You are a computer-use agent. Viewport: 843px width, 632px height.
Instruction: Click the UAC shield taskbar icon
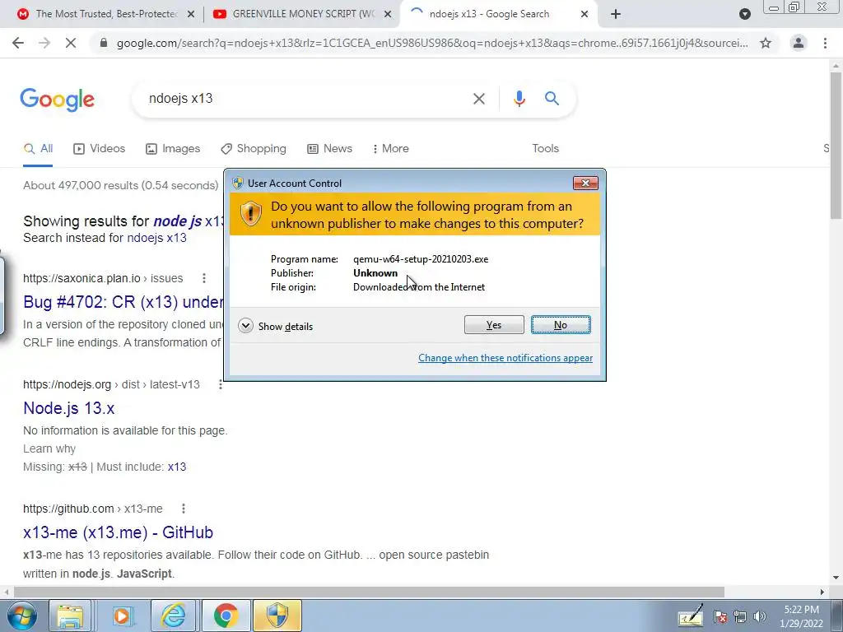(277, 616)
